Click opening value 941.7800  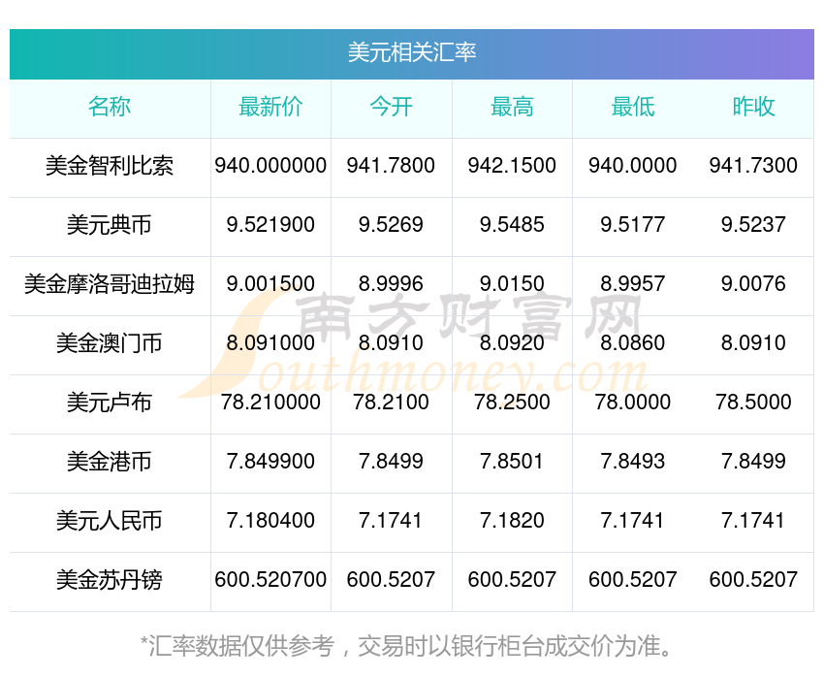(x=391, y=166)
